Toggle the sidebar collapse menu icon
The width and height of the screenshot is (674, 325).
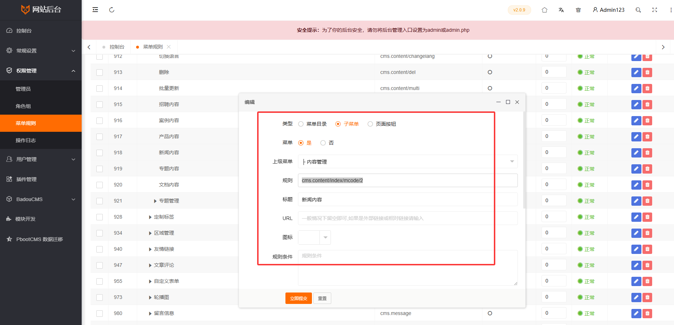(95, 10)
